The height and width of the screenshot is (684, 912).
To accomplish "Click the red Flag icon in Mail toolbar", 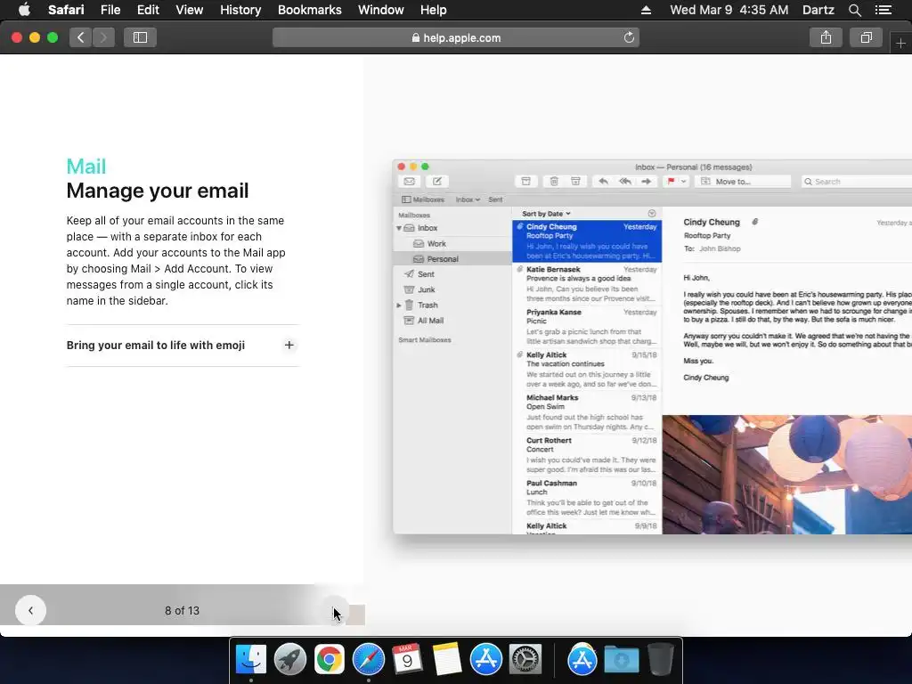I will (672, 182).
